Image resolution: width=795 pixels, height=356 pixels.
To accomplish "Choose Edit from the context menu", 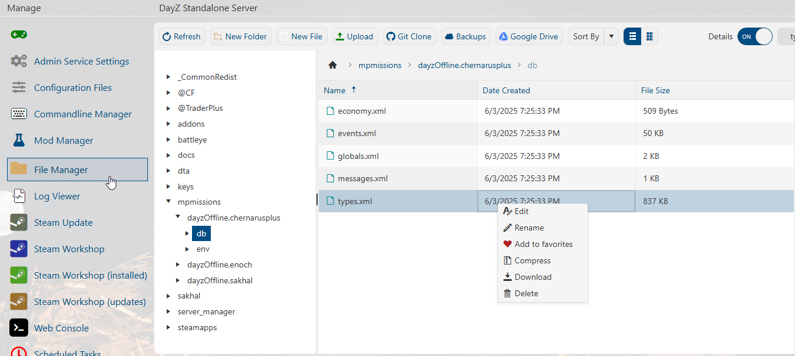I will [x=543, y=211].
